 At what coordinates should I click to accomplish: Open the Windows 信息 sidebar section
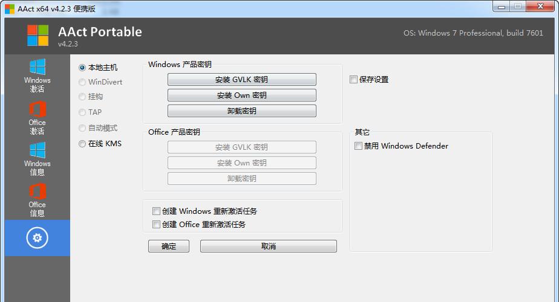38,159
